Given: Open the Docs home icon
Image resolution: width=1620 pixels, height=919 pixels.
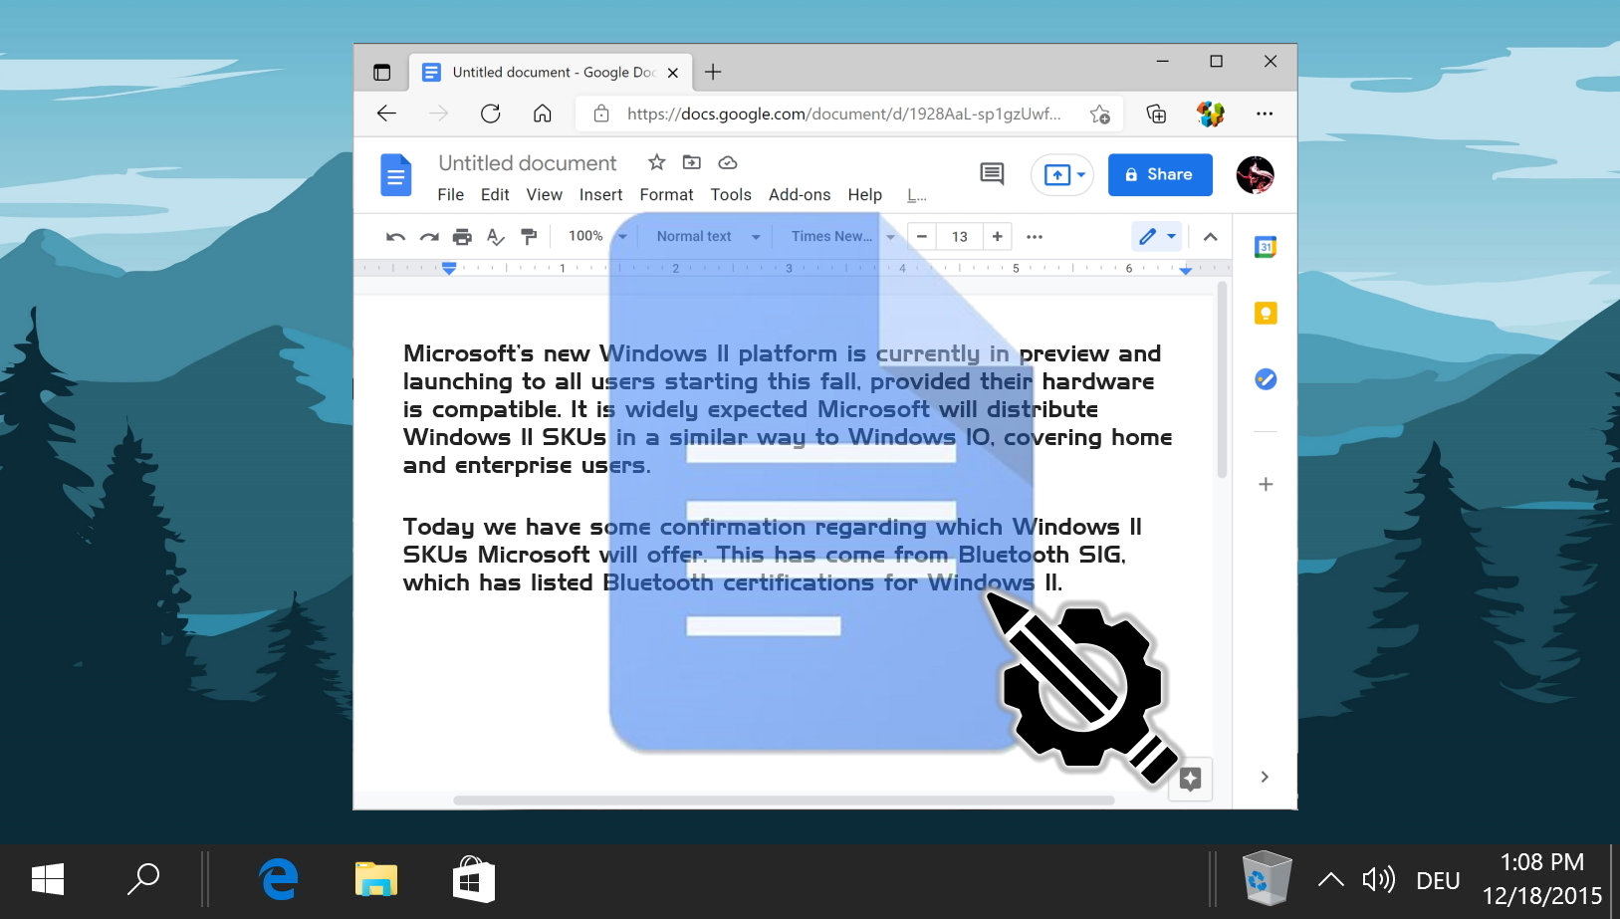Looking at the screenshot, I should tap(396, 175).
